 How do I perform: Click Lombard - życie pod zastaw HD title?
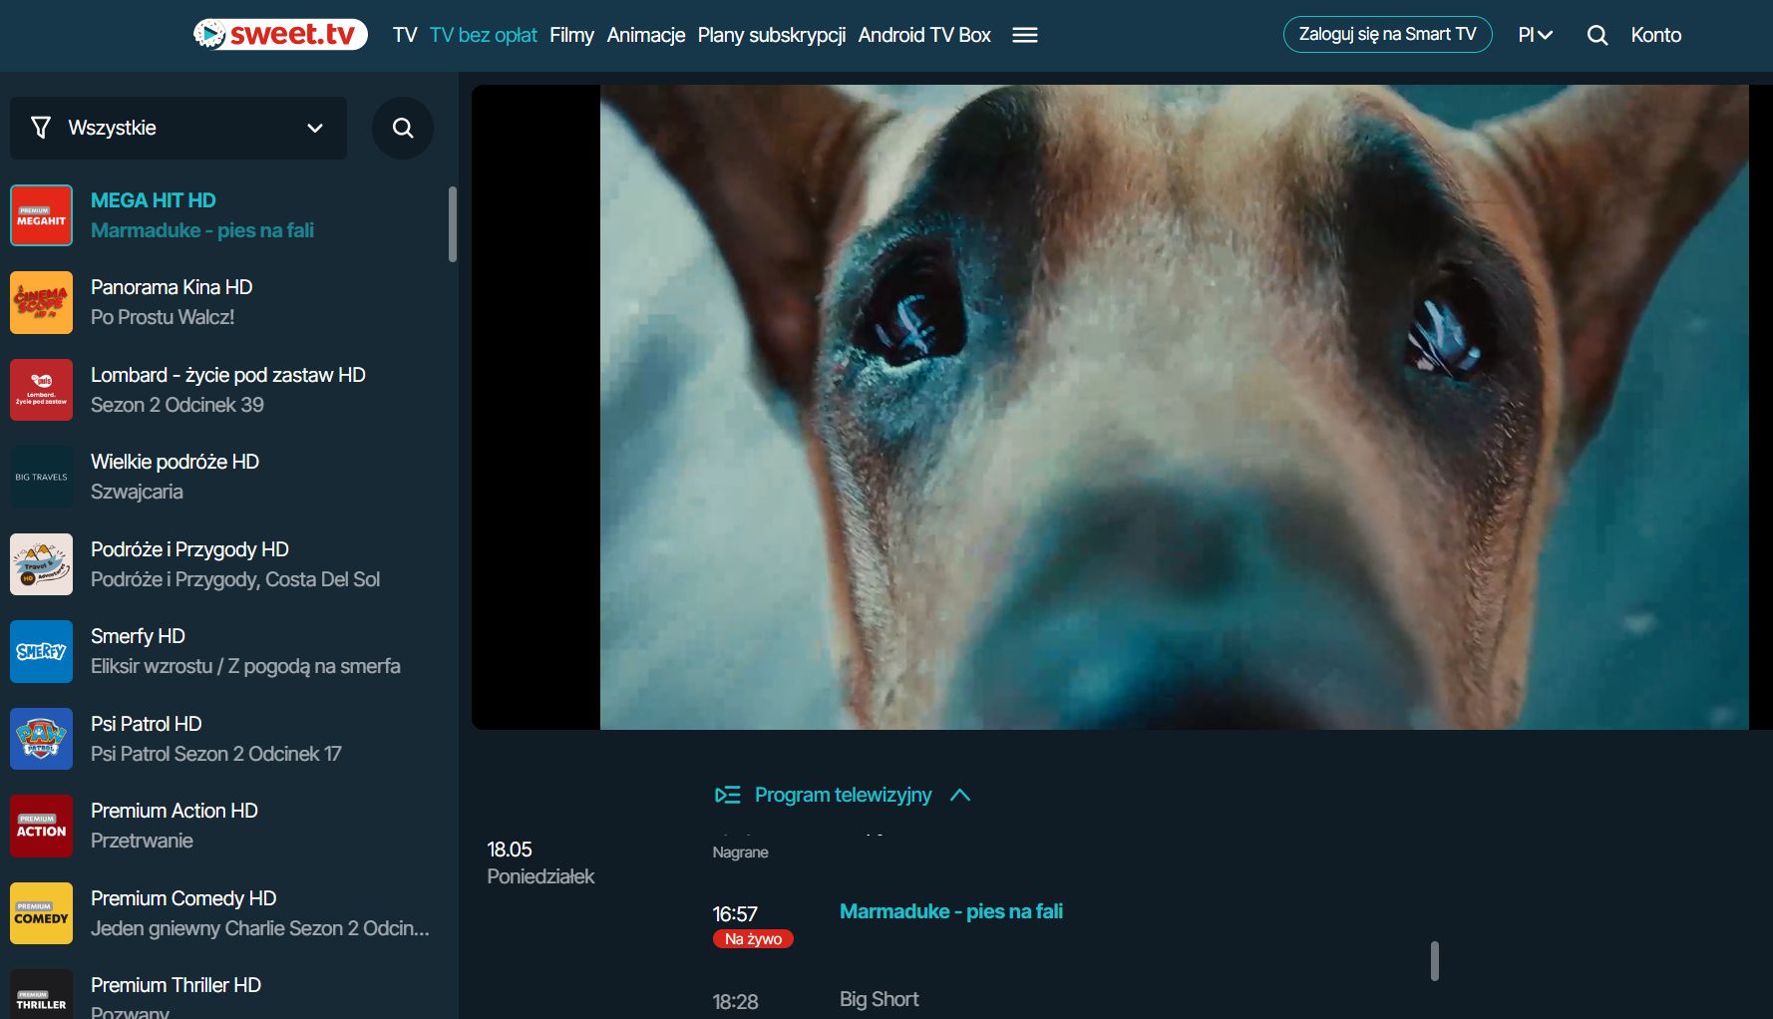pyautogui.click(x=228, y=375)
